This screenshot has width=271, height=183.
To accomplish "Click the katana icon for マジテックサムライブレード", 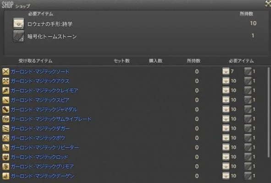I will tap(6, 119).
